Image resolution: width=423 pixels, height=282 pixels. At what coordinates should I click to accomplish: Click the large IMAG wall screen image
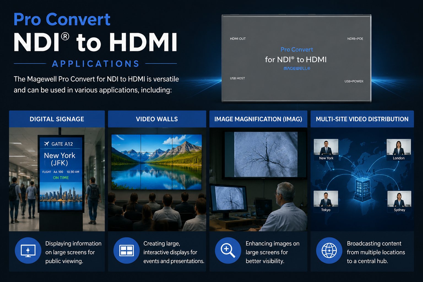click(265, 154)
